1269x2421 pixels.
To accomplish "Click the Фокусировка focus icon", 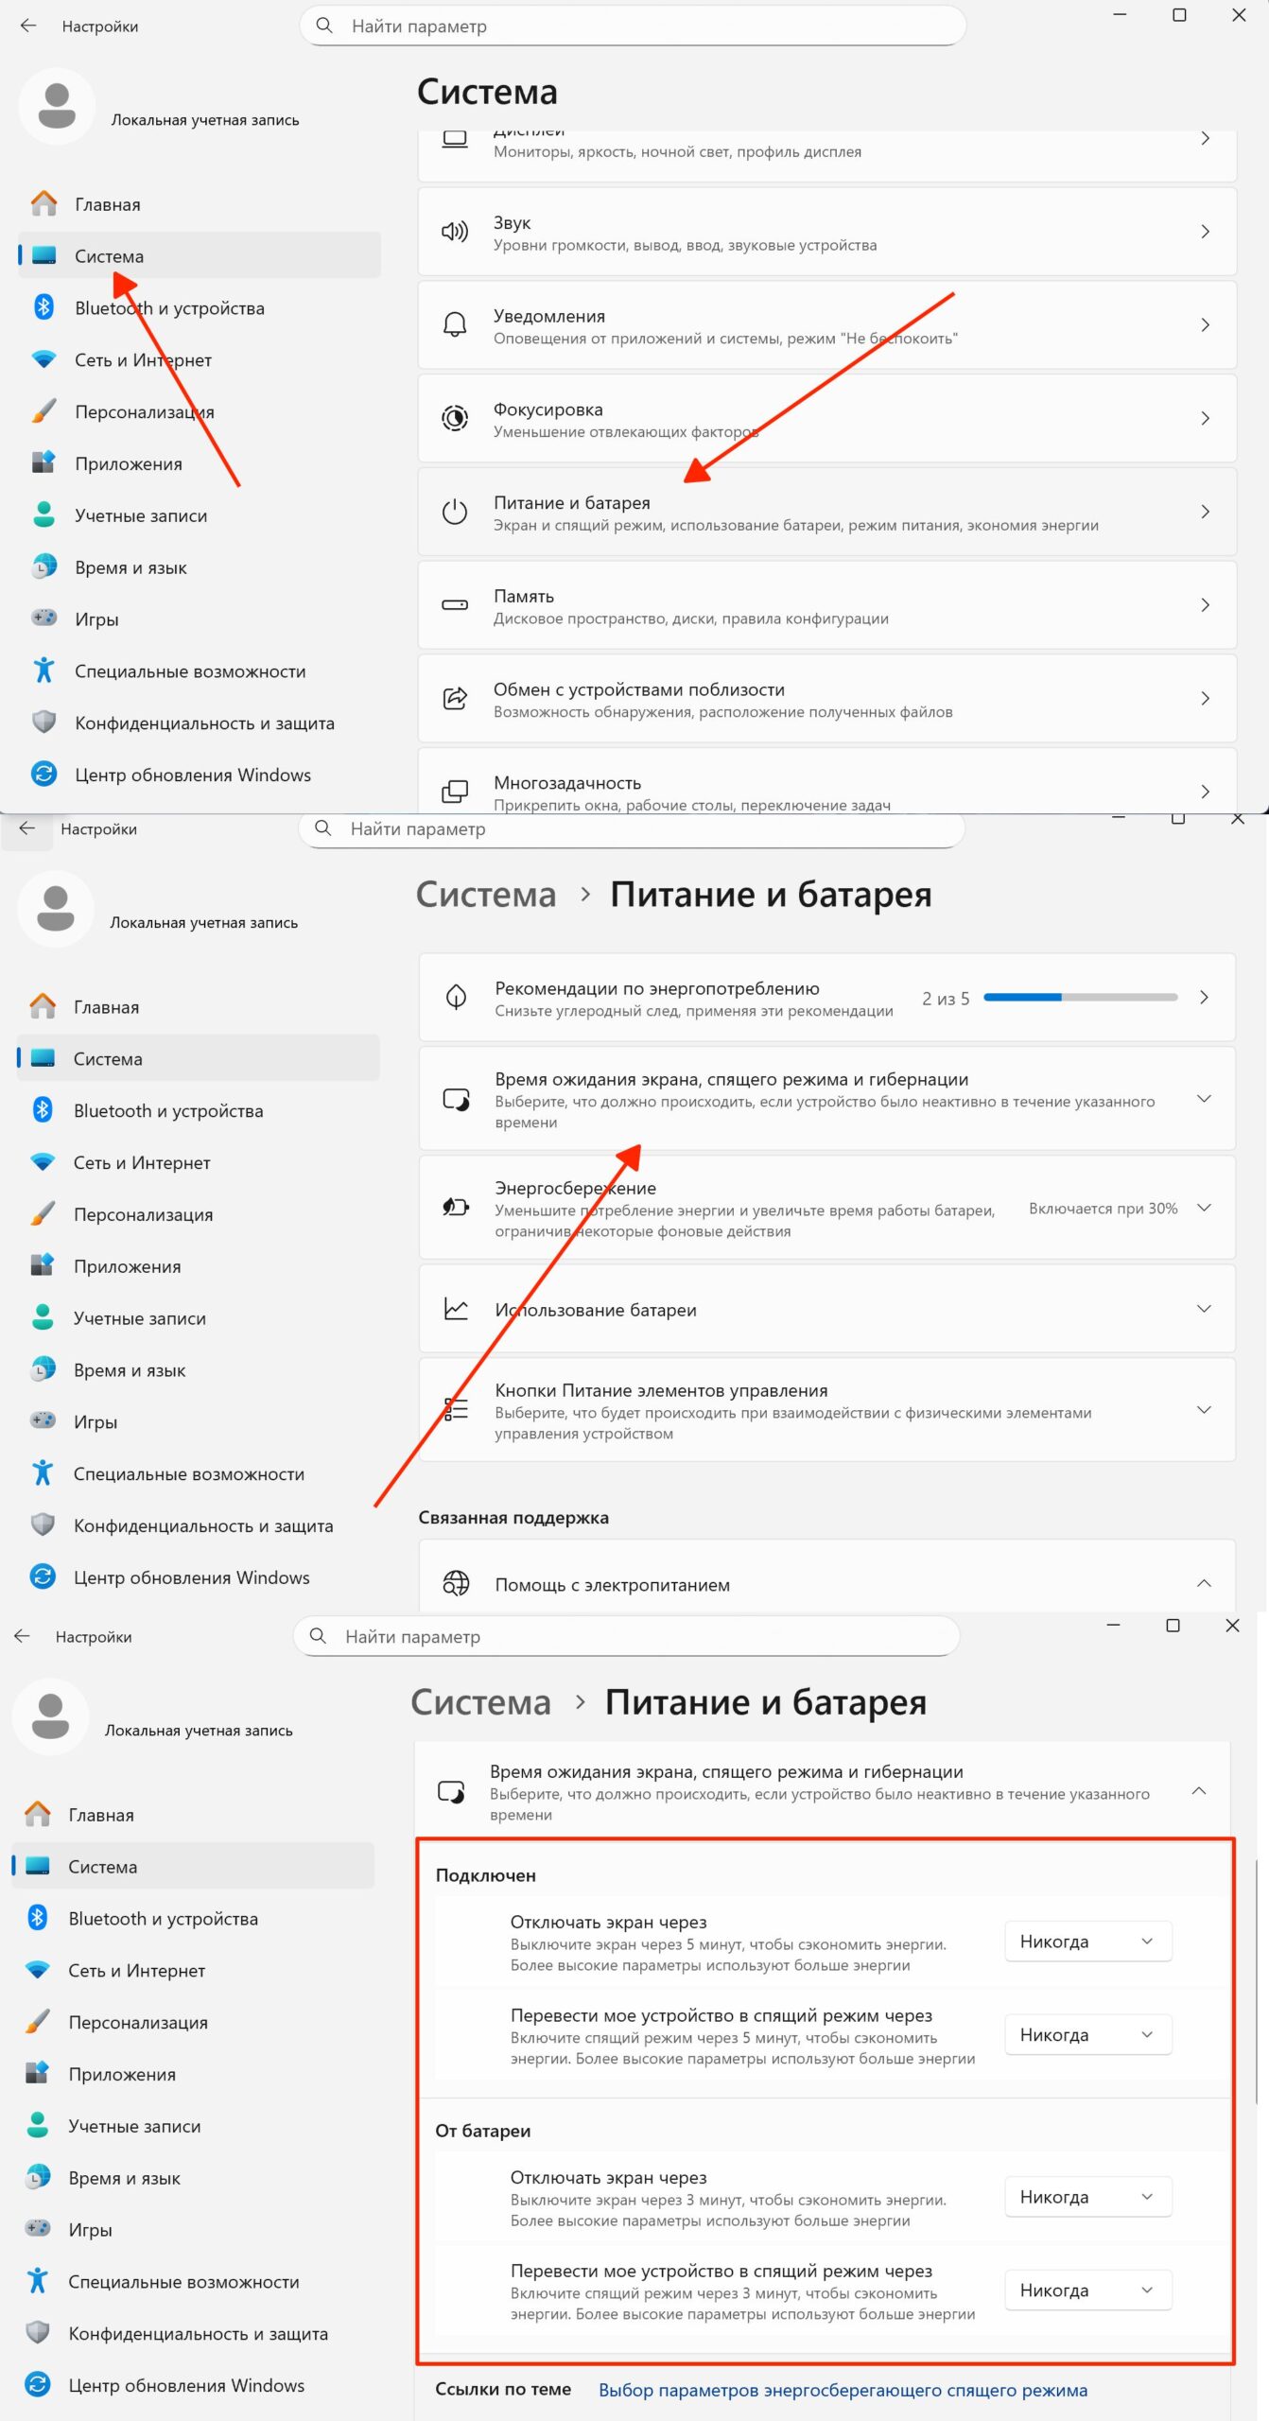I will pyautogui.click(x=455, y=418).
